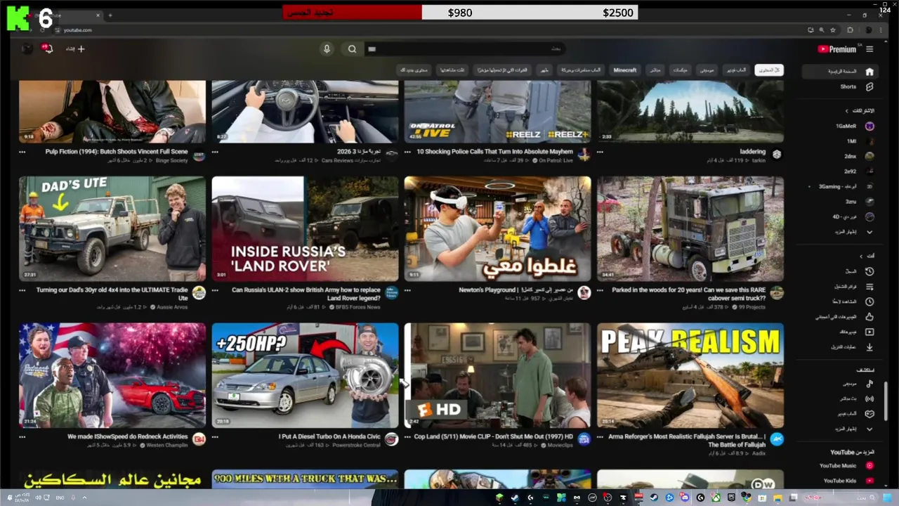Open options menu for Russia's ULAN-2 video

(216, 290)
